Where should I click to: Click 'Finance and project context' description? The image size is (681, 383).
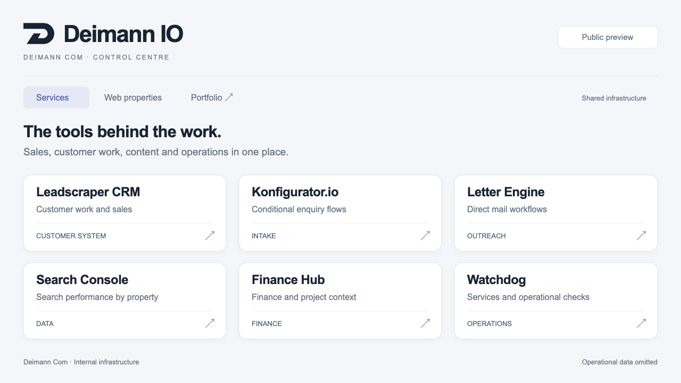(x=304, y=297)
